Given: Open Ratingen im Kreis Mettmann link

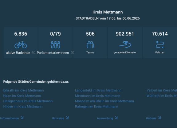Looking at the screenshot, I should 96,106.
